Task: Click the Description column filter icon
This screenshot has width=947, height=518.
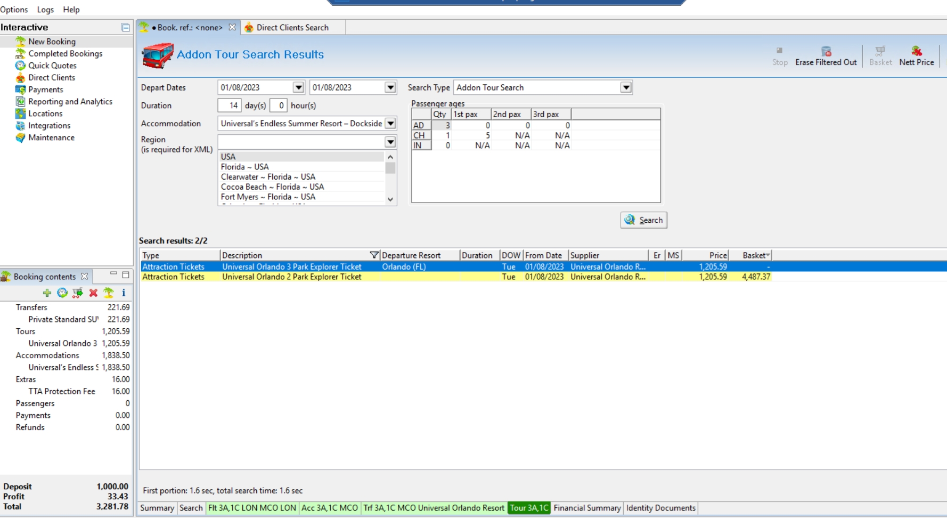Action: point(374,255)
